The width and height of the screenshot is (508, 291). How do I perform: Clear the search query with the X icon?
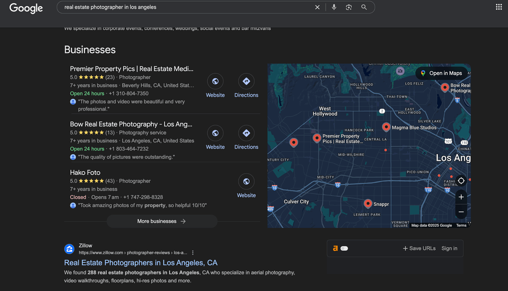pos(317,7)
